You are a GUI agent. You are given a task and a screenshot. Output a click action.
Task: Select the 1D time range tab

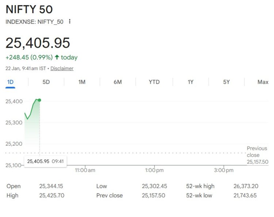10,82
